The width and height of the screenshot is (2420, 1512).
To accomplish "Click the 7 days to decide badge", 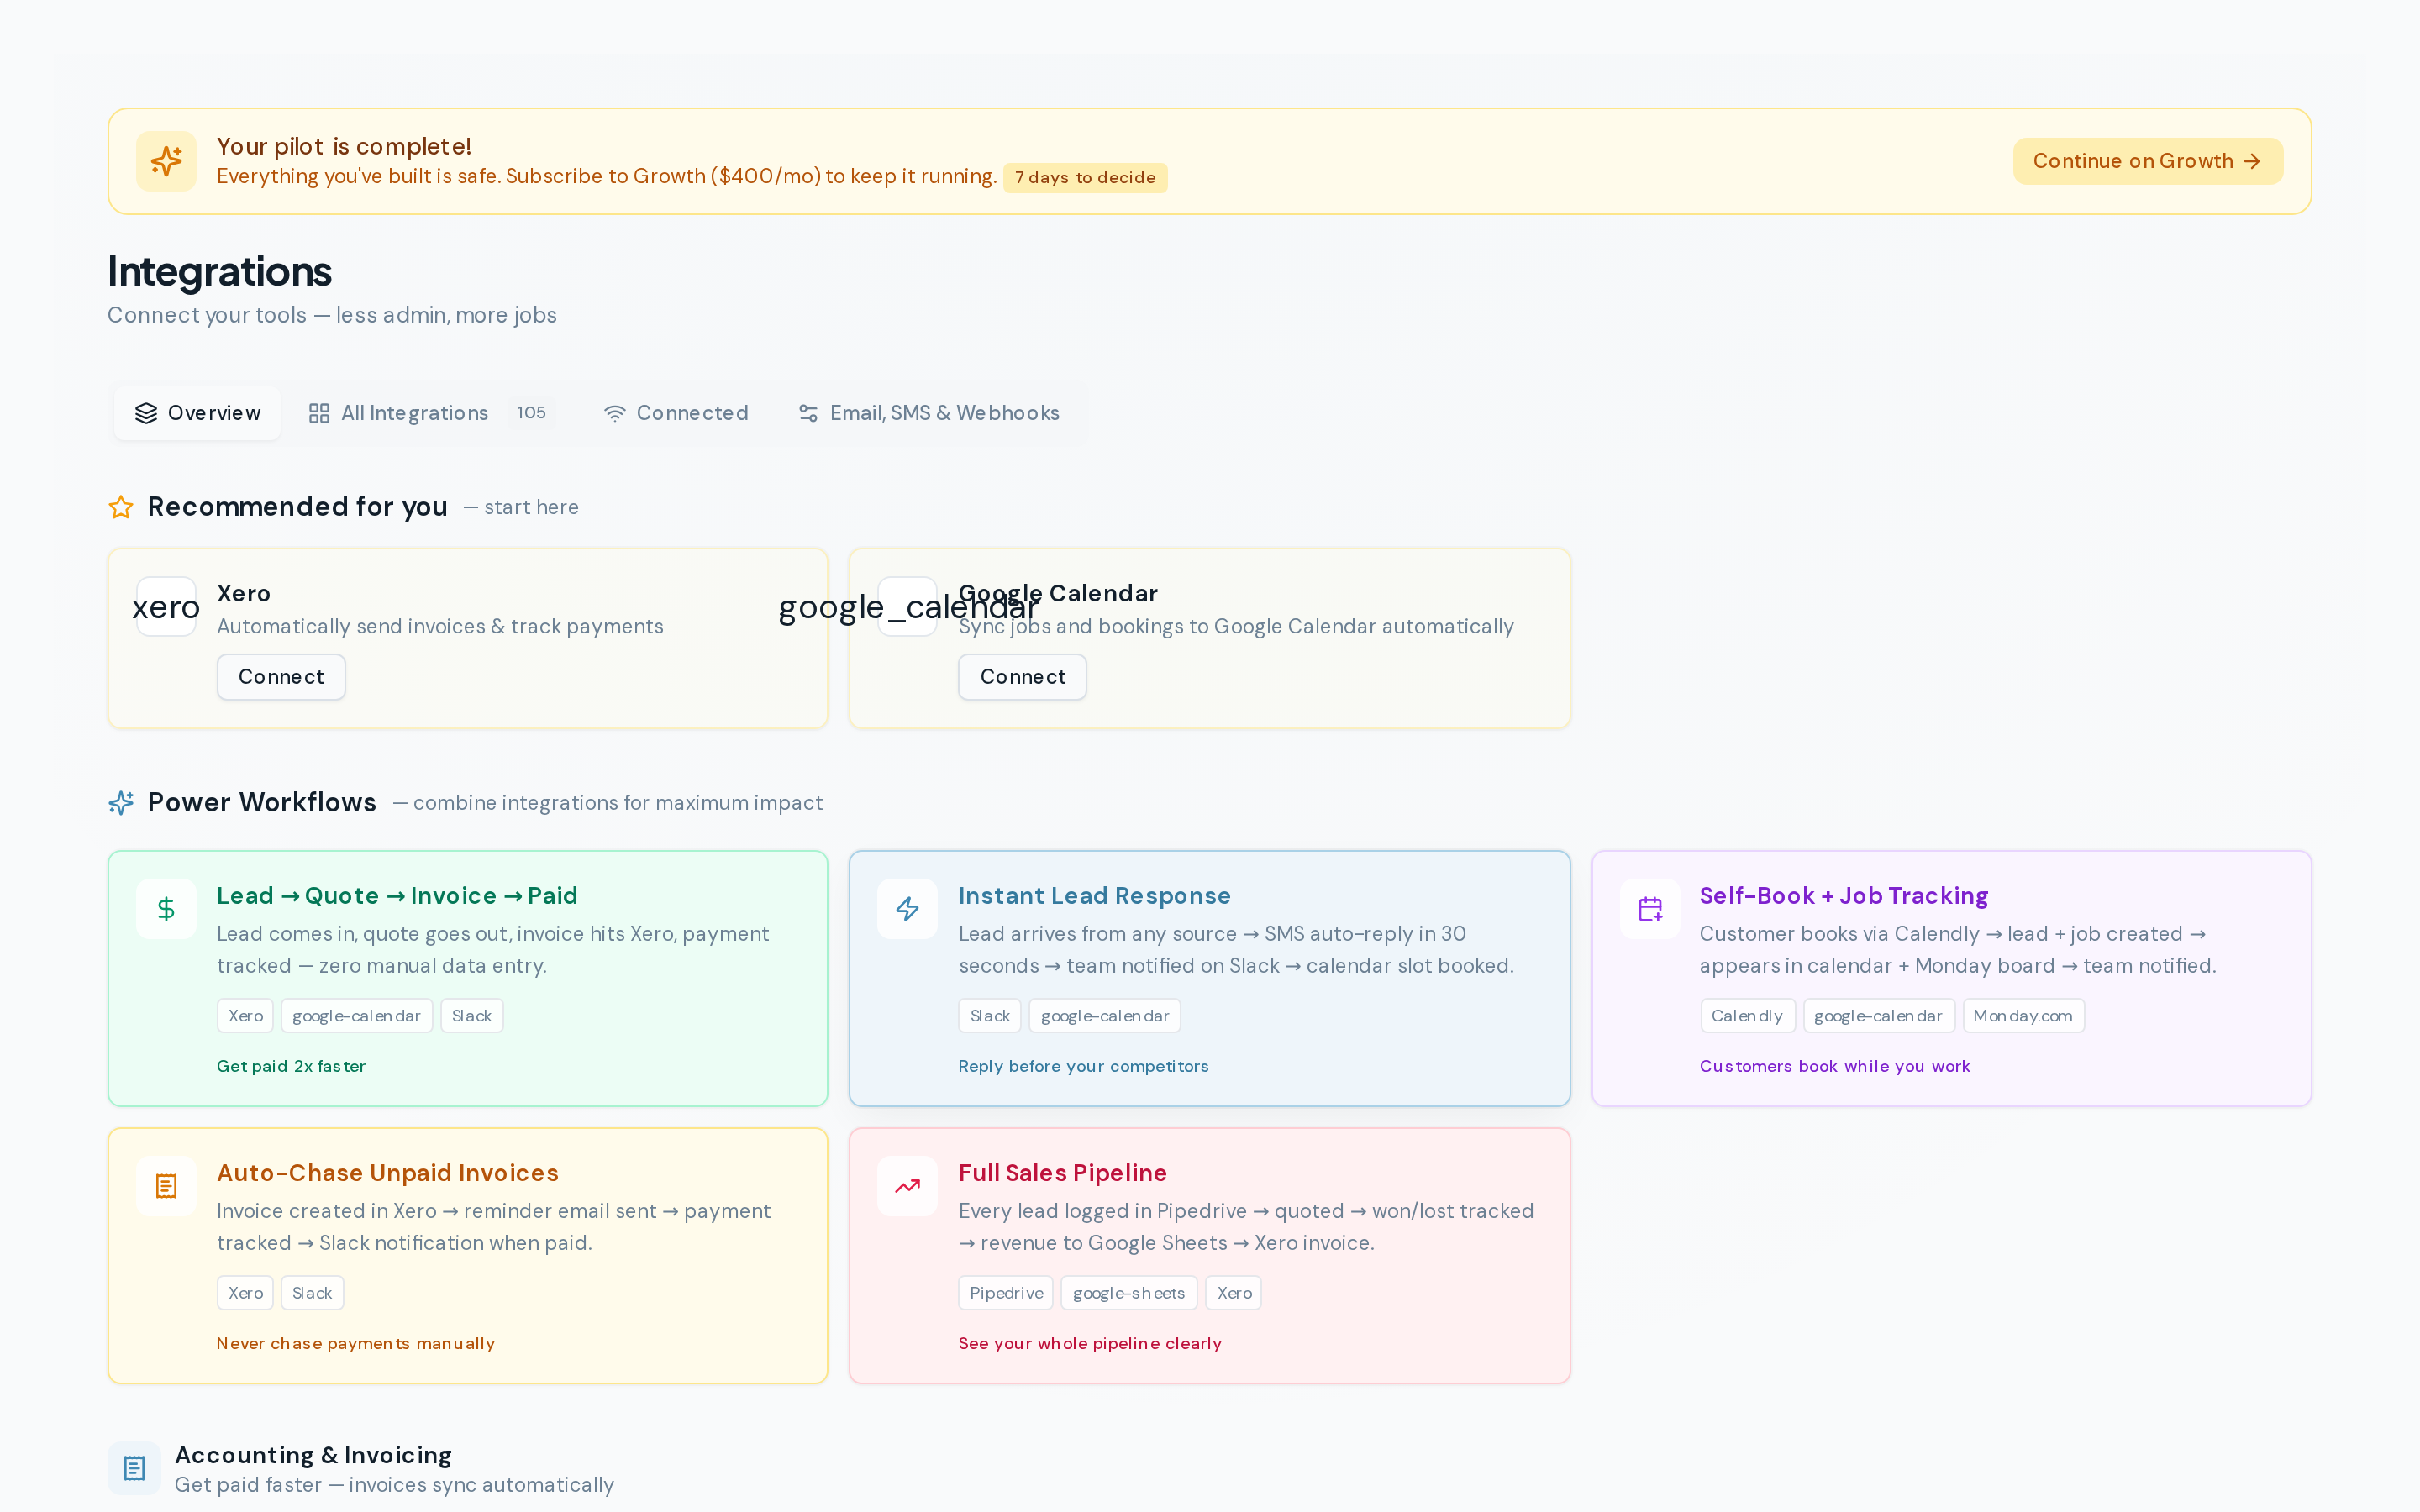I will [x=1085, y=177].
